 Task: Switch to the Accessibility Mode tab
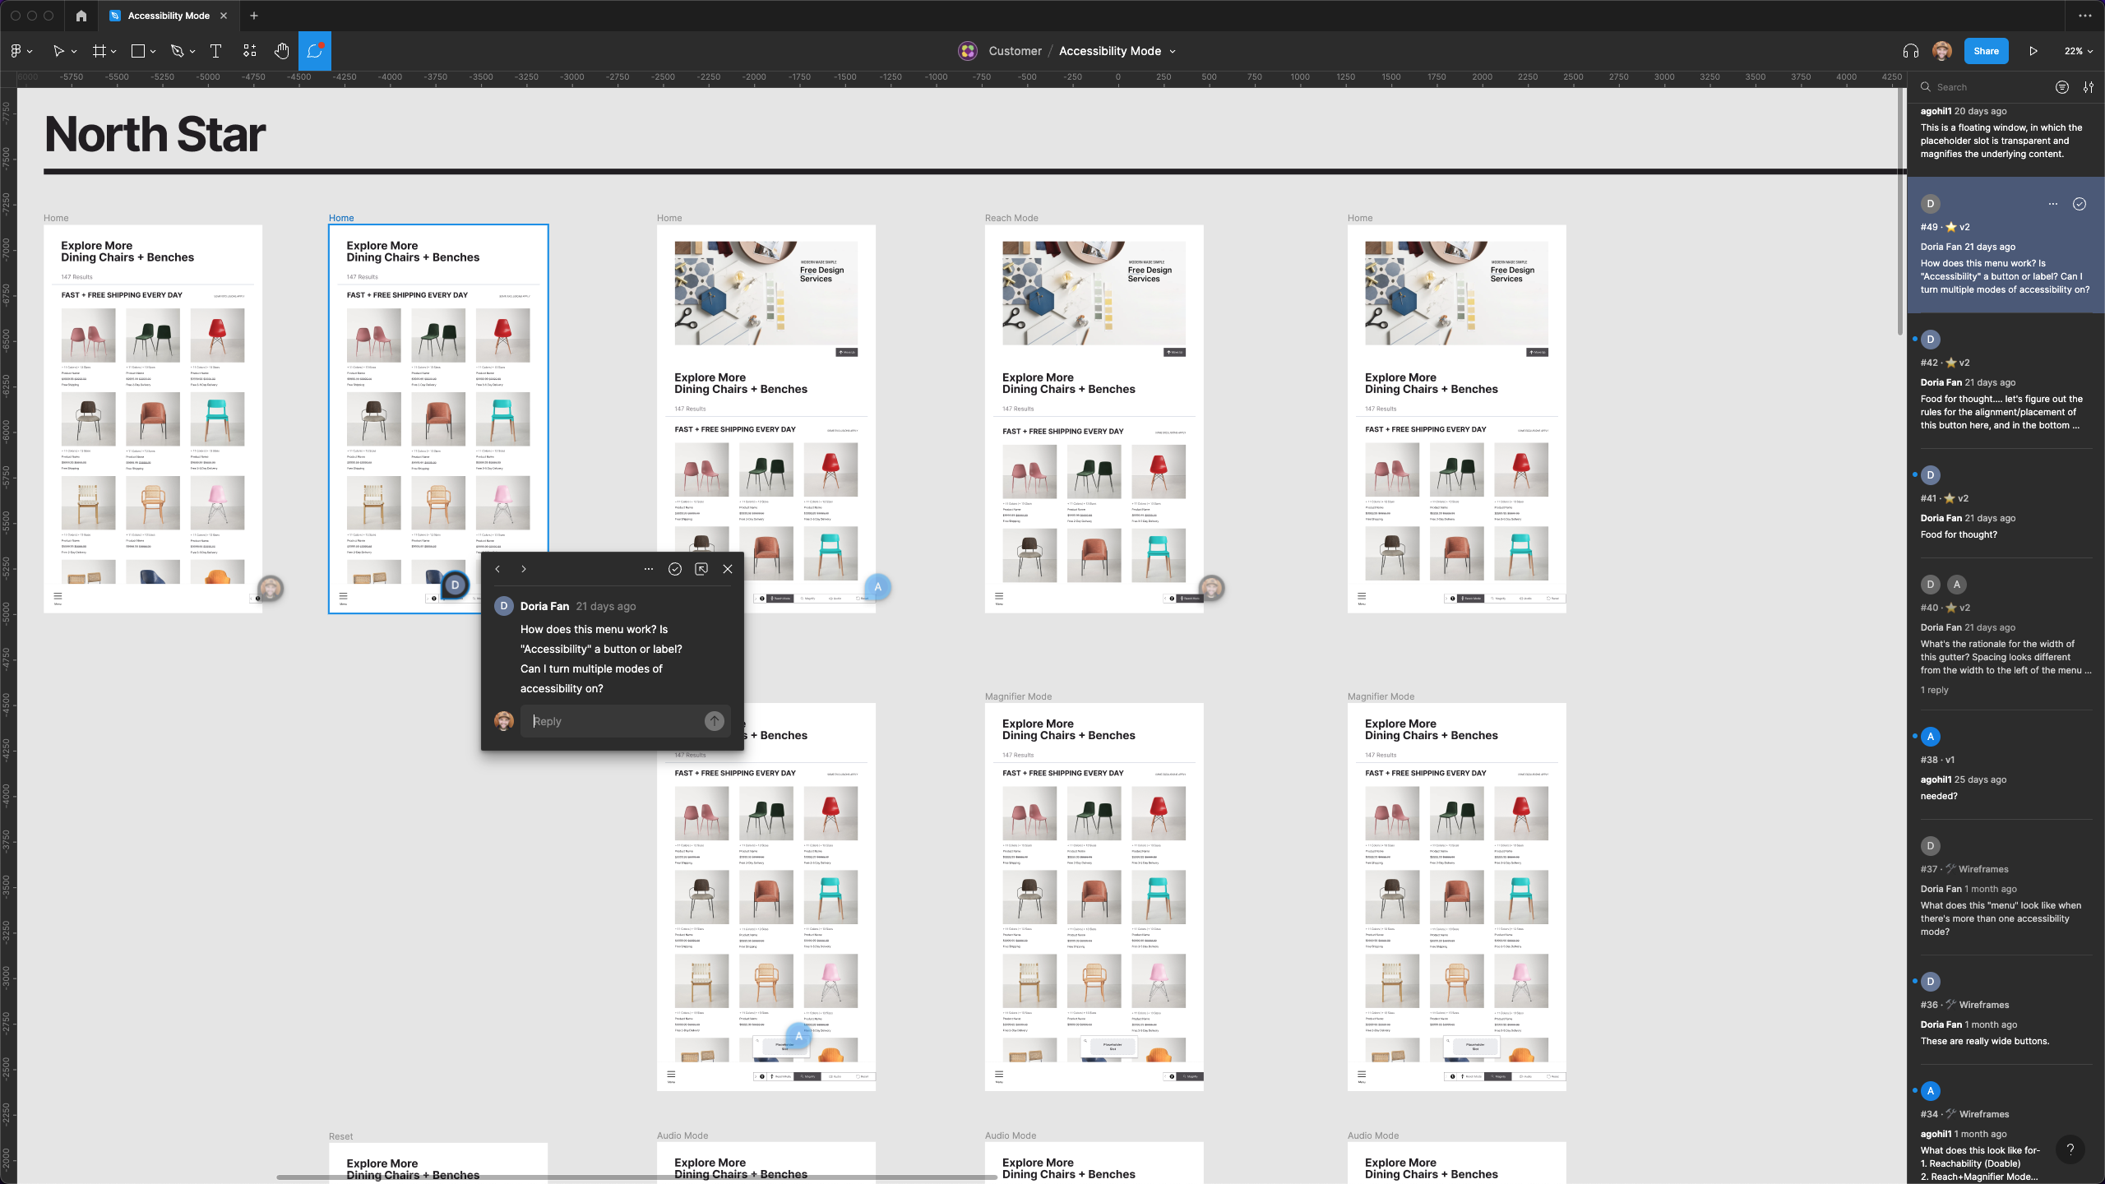[x=169, y=16]
